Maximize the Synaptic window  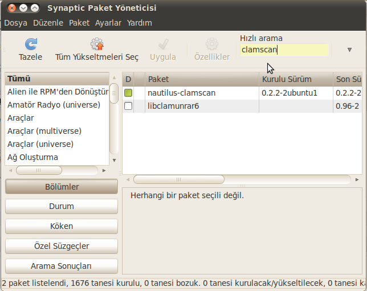coord(35,8)
